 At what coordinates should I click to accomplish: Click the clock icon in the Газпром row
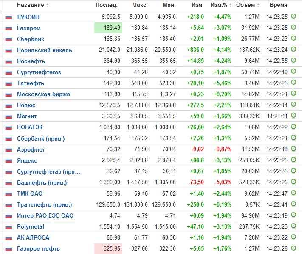[294, 27]
